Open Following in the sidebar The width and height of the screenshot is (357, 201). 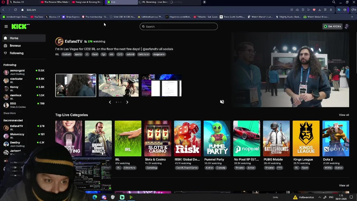(x=23, y=53)
